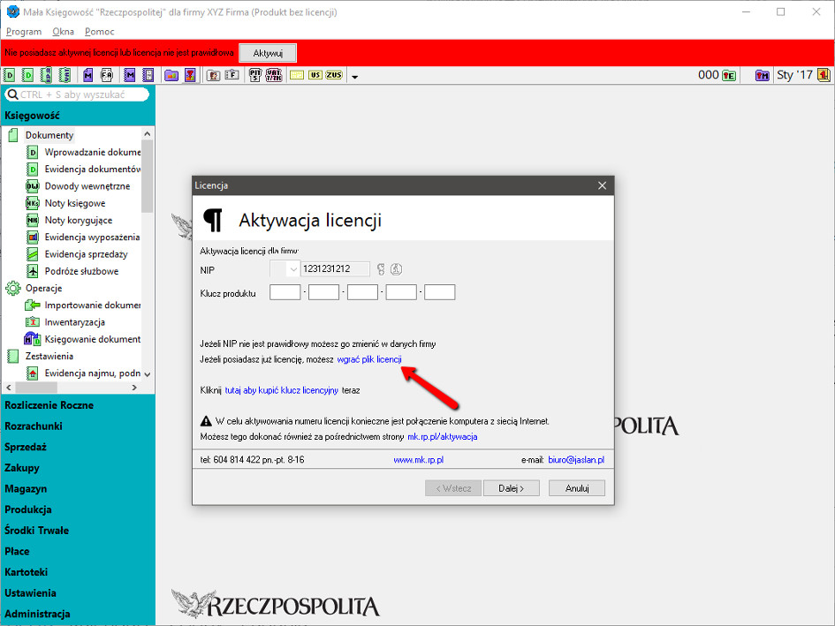835x626 pixels.
Task: Open the Program menu
Action: 23,32
